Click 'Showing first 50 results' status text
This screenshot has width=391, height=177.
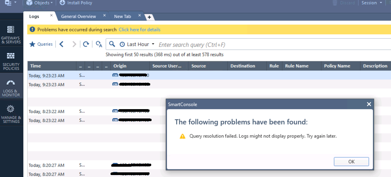coord(165,55)
